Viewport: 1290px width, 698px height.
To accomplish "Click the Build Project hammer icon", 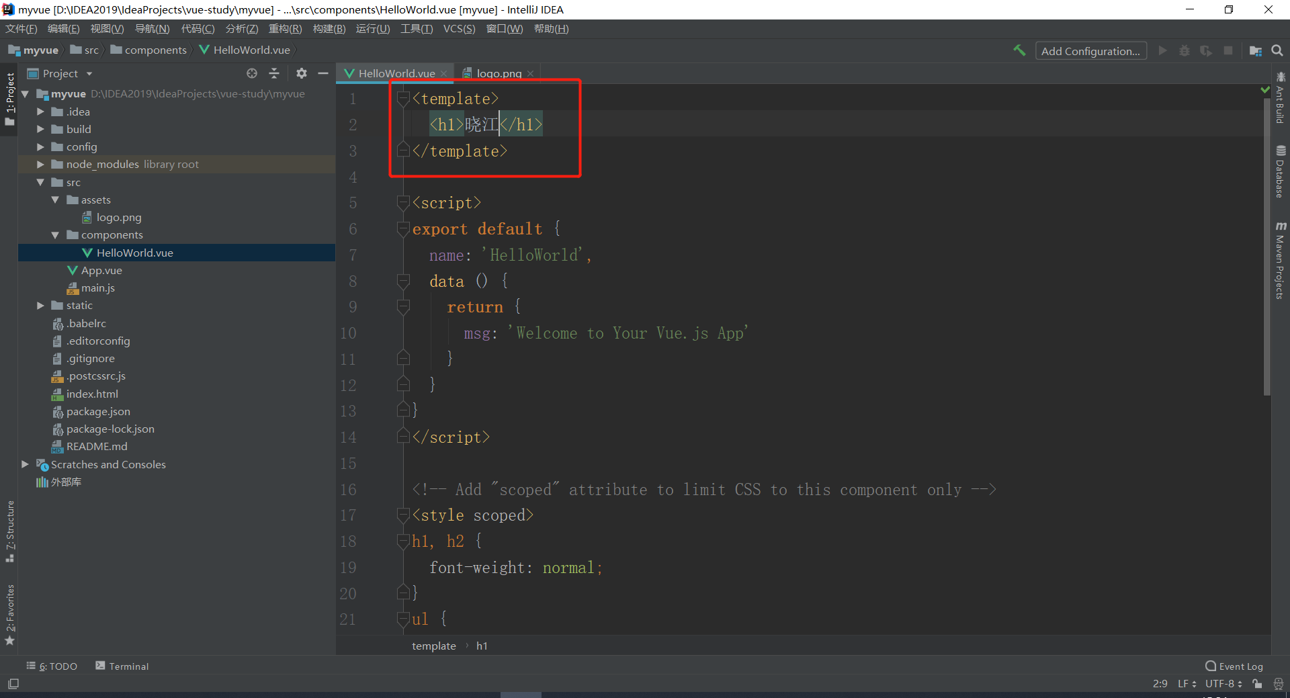I will tap(1019, 50).
